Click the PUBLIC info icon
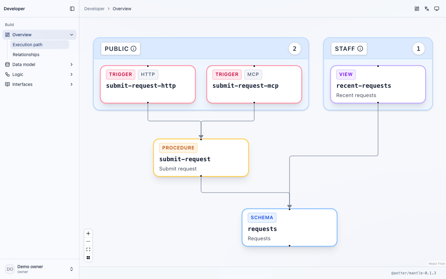This screenshot has height=279, width=446. tap(133, 49)
